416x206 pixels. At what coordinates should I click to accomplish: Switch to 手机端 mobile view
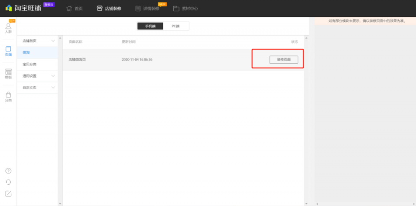tap(150, 26)
